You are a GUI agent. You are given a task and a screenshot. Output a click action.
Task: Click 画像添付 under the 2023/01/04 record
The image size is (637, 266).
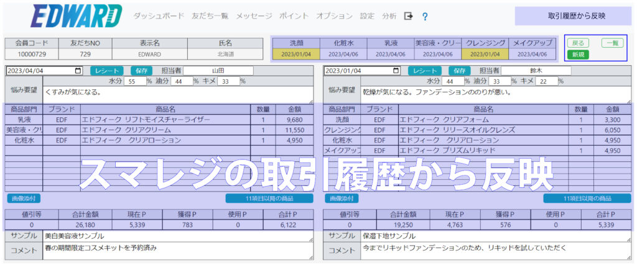click(342, 198)
